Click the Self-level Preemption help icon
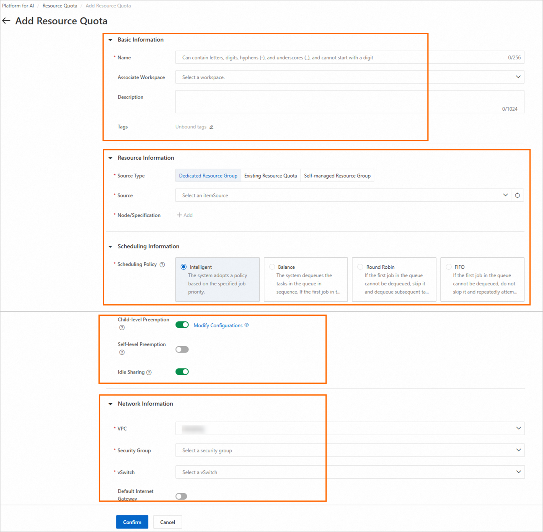The image size is (543, 532). coord(122,352)
